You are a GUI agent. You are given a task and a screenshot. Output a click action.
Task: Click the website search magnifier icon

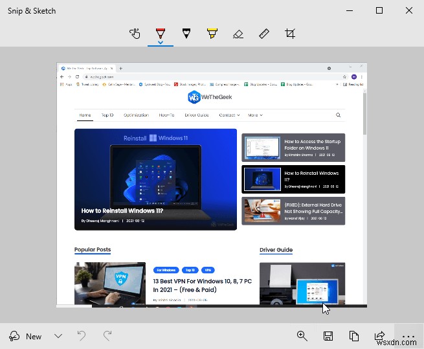pyautogui.click(x=338, y=115)
